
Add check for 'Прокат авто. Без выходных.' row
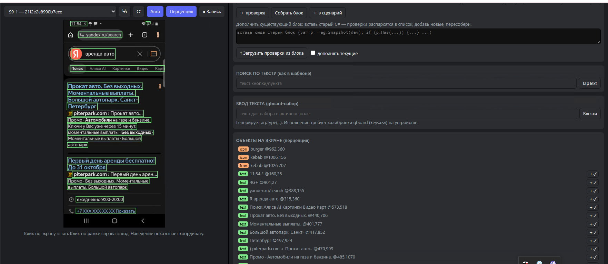(593, 216)
